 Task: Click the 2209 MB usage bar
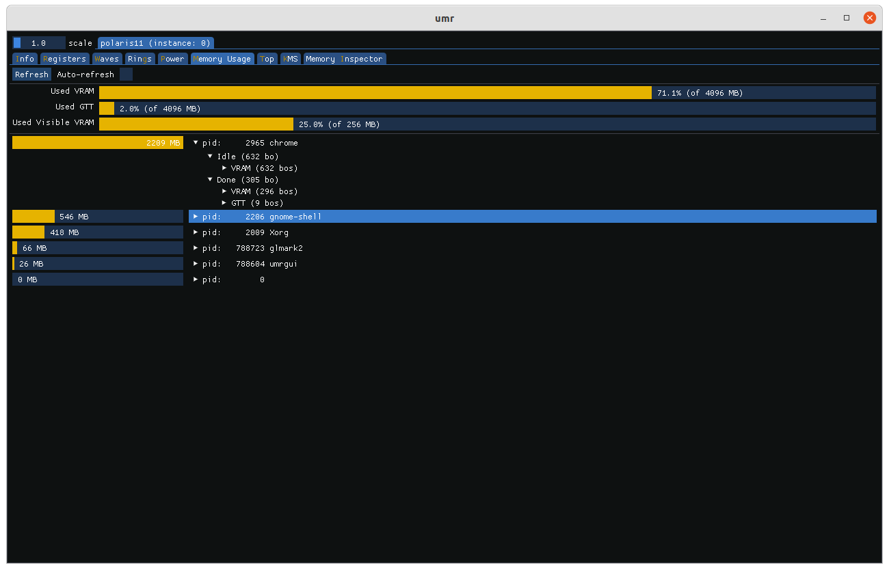[98, 143]
